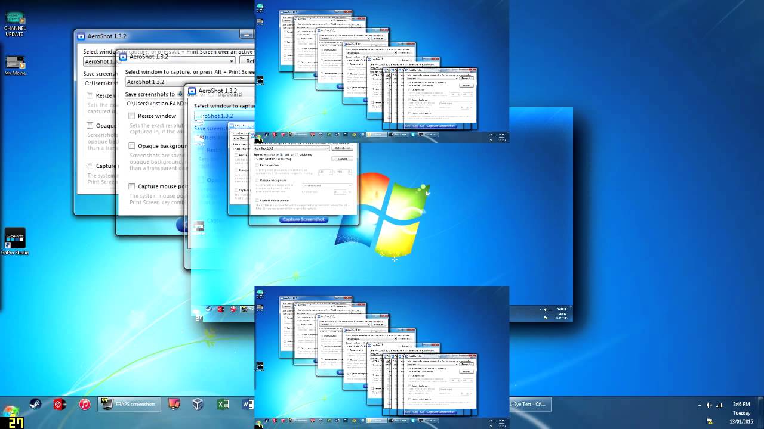
Task: Check 'Capture mouse' box in second AeroShot window
Action: pyautogui.click(x=132, y=186)
